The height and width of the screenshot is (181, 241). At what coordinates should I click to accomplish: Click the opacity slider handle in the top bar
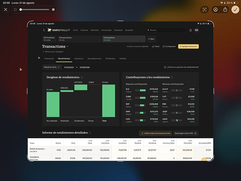point(21,9)
